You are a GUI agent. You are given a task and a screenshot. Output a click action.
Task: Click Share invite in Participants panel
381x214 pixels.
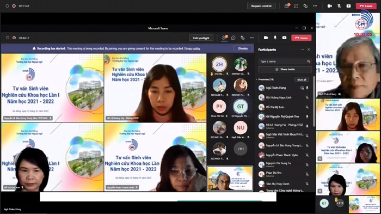point(285,69)
